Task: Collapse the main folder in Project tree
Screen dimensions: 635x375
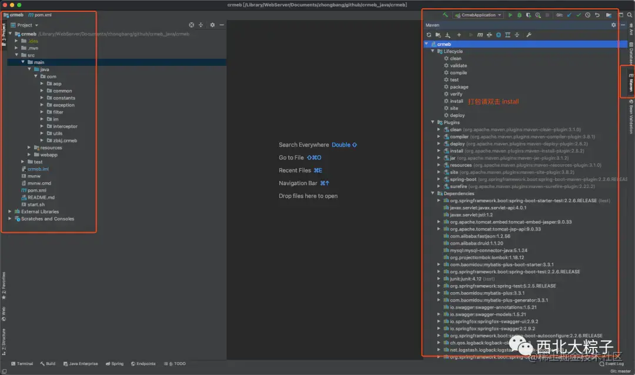Action: (x=23, y=62)
